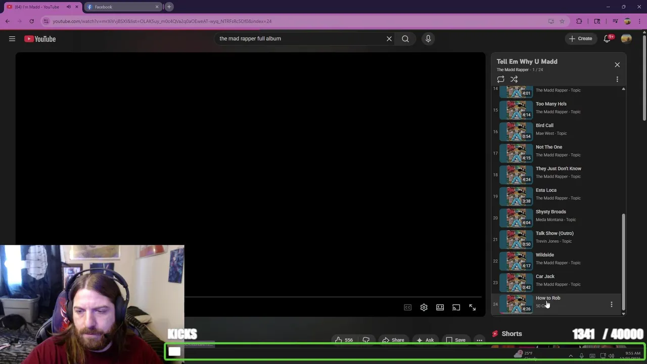The width and height of the screenshot is (647, 364).
Task: Toggle loop playlist
Action: 500,79
